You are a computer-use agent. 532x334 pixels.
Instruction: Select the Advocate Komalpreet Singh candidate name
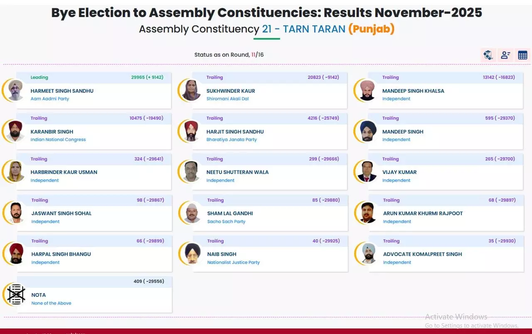click(422, 254)
